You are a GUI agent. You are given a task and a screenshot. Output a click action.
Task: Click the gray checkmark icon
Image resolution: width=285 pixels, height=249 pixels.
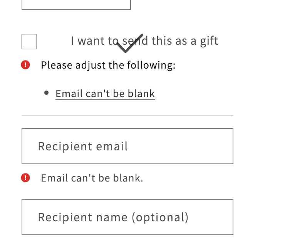[x=129, y=43]
